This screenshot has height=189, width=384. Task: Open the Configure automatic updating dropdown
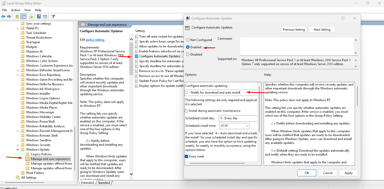[221, 93]
